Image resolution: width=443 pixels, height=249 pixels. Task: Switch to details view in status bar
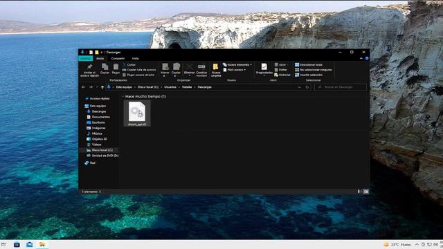(359, 192)
